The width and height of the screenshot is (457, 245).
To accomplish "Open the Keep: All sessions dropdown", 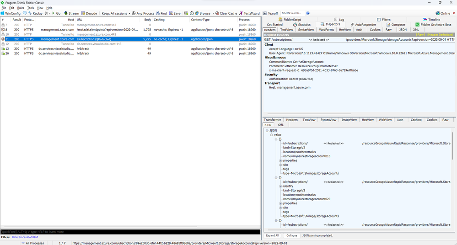I will click(116, 13).
